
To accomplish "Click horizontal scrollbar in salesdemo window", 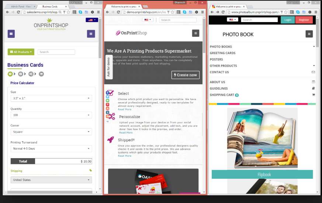I will coord(49,192).
